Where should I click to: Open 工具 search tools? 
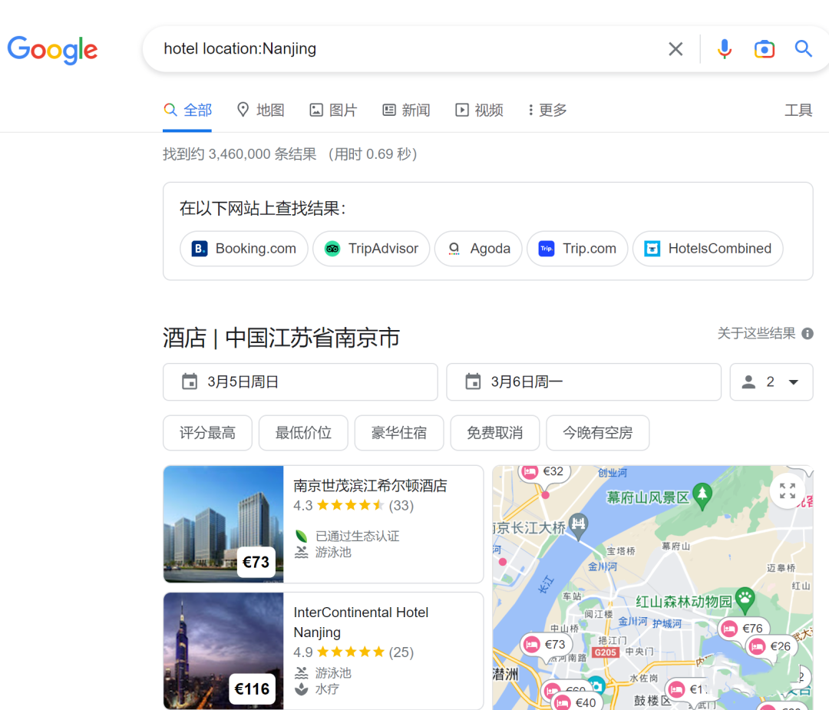point(798,110)
